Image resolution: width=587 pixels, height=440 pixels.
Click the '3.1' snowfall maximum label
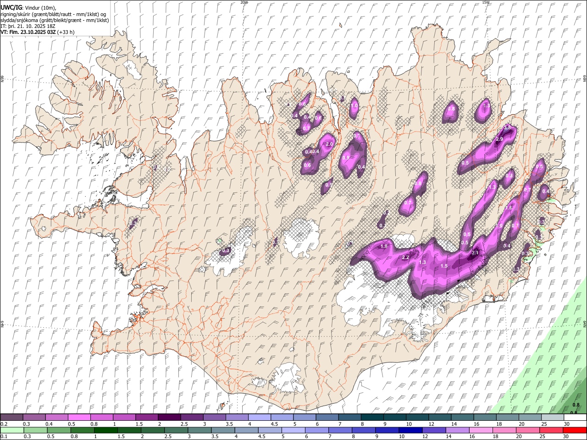tap(475, 253)
